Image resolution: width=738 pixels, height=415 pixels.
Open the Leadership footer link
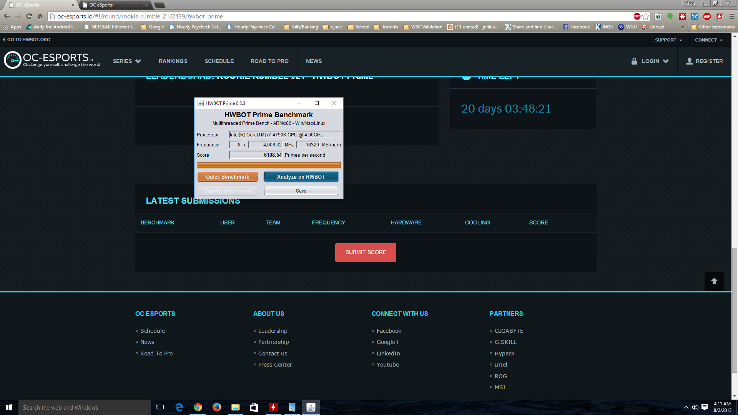[273, 331]
